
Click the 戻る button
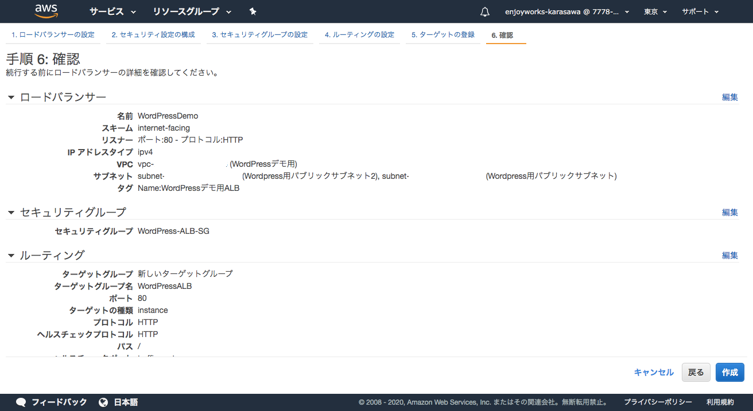click(x=696, y=373)
